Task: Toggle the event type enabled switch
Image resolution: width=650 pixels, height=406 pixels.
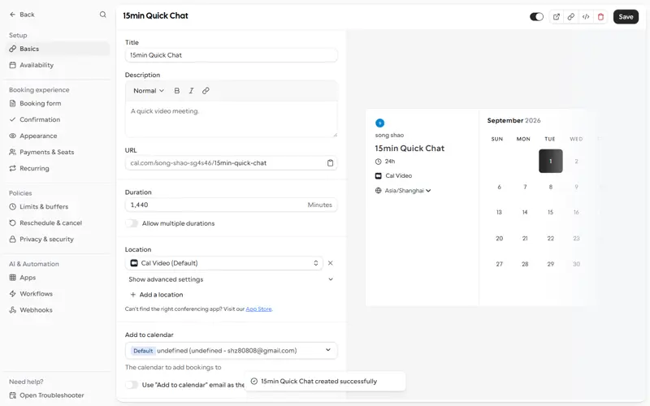Action: click(x=536, y=16)
